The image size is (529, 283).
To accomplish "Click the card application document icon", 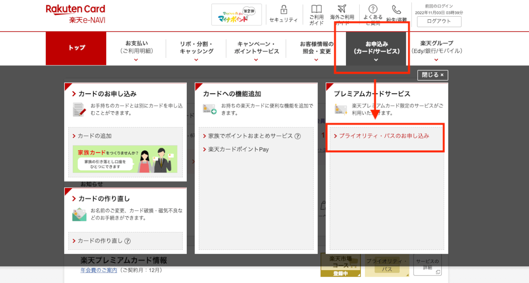I will [79, 110].
